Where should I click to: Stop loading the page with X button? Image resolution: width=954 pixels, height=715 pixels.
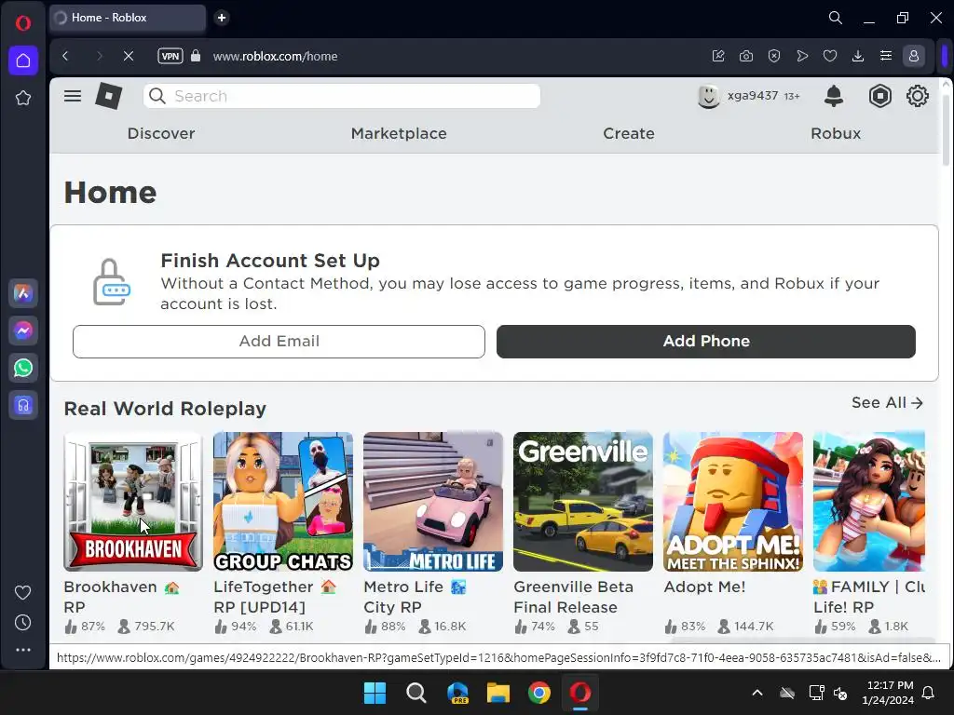(129, 56)
